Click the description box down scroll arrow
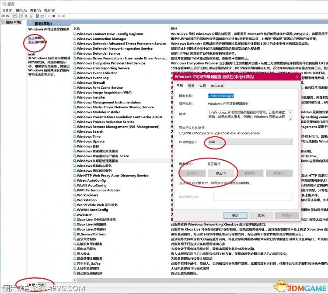The height and width of the screenshot is (294, 328). 290,119
